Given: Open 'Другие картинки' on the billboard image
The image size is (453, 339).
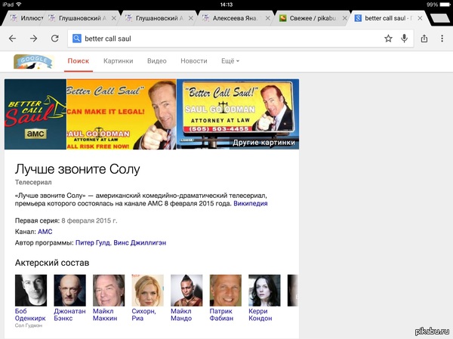Looking at the screenshot, I should click(263, 143).
